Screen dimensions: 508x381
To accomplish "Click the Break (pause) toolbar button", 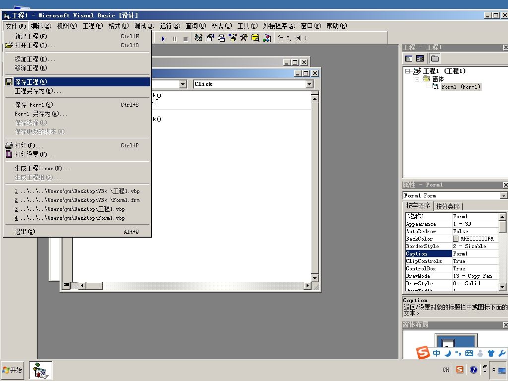I will coord(175,39).
